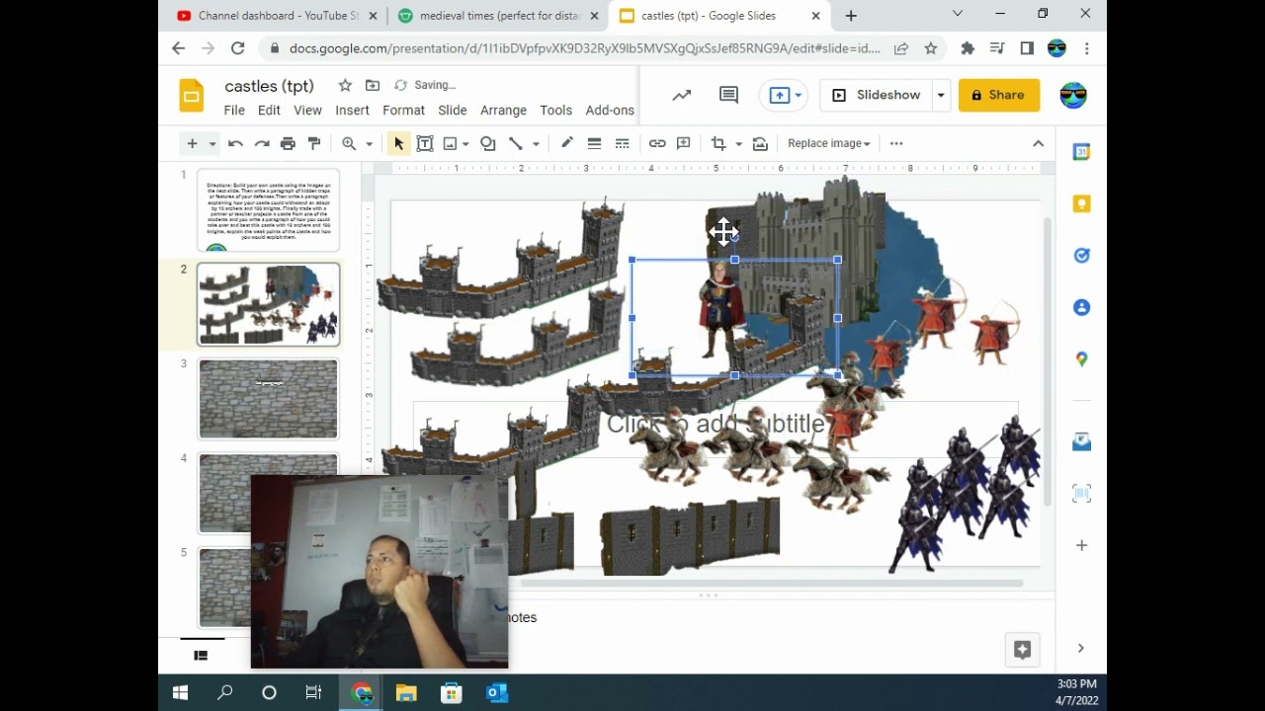The width and height of the screenshot is (1265, 711).
Task: Open Google Maps in side panel
Action: pos(1081,359)
